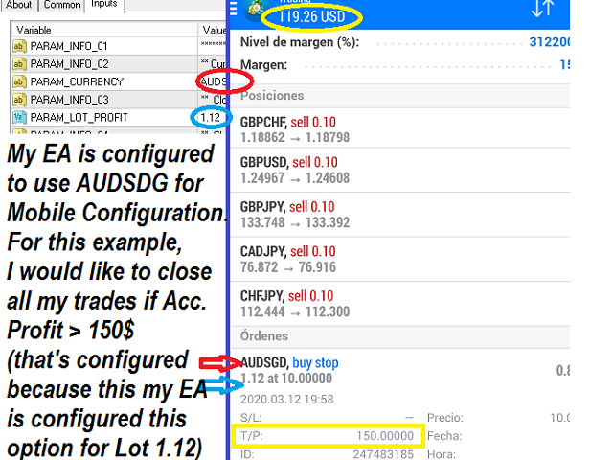Tap the 119.26 USD balance text
This screenshot has width=613, height=460.
point(311,17)
